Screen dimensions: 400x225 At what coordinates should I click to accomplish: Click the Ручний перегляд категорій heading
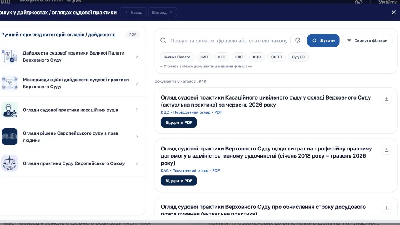point(58,35)
